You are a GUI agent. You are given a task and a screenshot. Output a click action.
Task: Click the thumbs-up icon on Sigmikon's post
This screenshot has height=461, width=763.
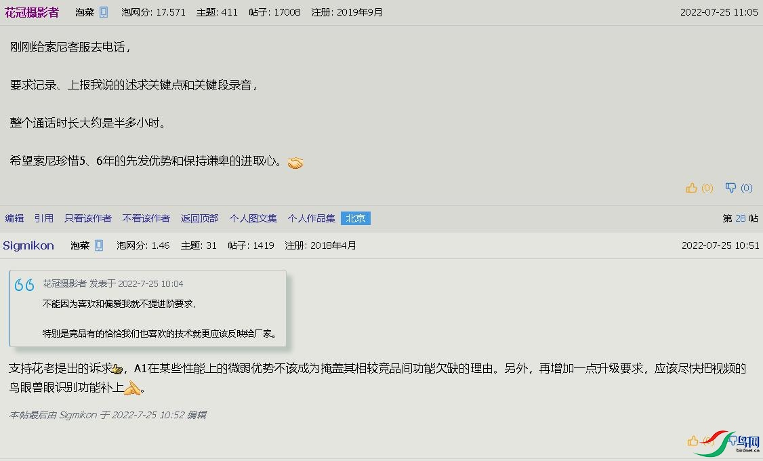pos(693,441)
